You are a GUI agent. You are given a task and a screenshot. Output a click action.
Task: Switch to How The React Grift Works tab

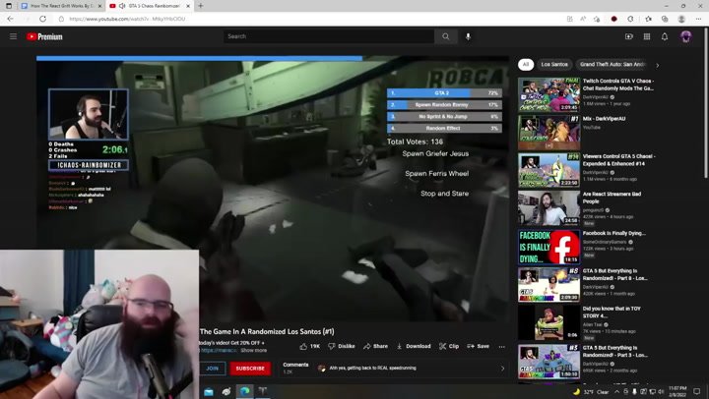coord(62,6)
